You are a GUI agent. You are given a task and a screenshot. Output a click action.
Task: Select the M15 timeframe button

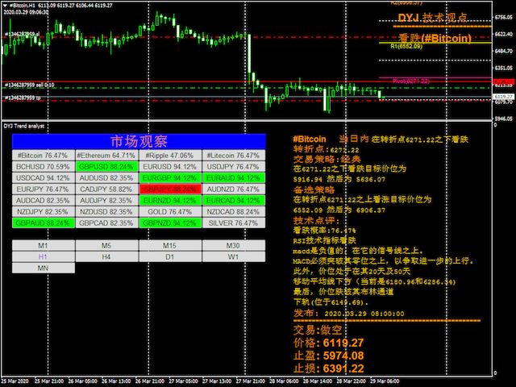(170, 245)
